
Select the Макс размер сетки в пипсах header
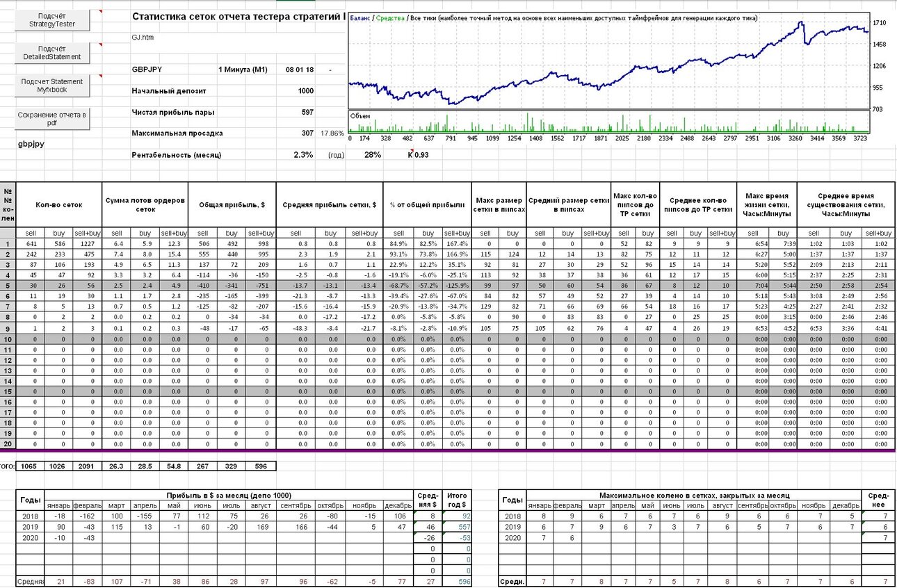(499, 205)
